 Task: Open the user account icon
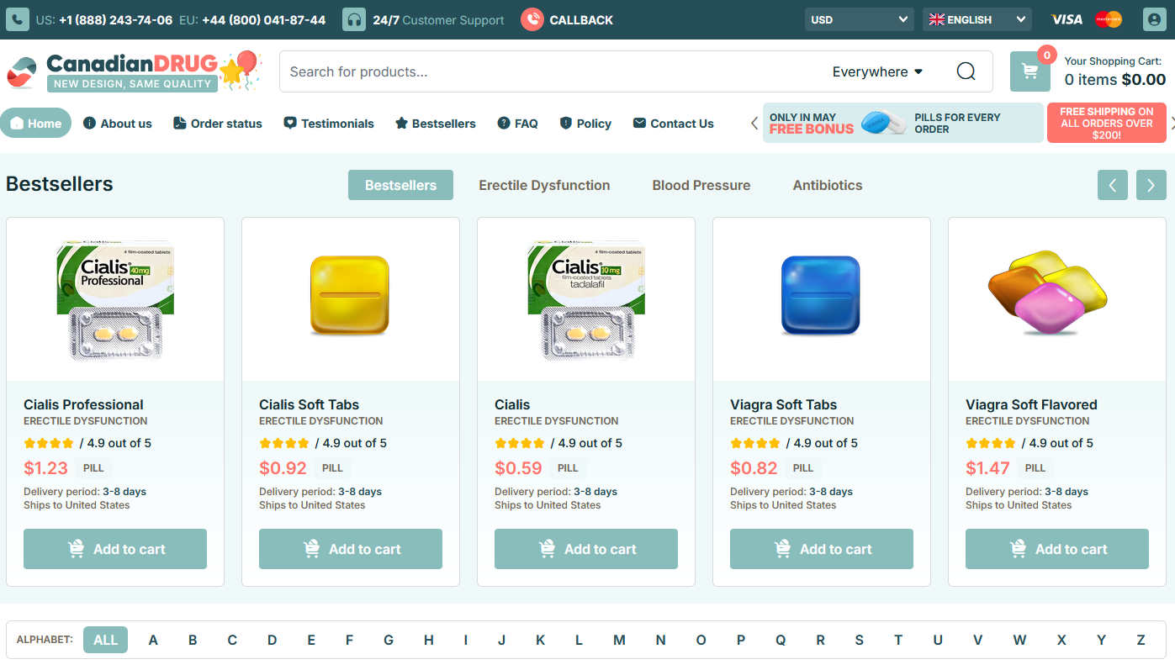[x=1155, y=19]
